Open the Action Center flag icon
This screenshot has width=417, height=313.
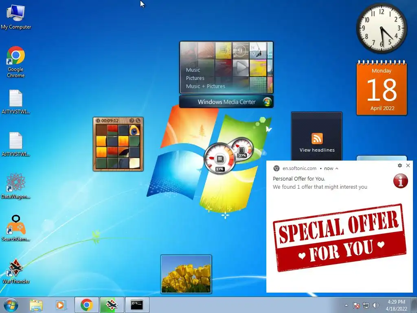point(356,305)
